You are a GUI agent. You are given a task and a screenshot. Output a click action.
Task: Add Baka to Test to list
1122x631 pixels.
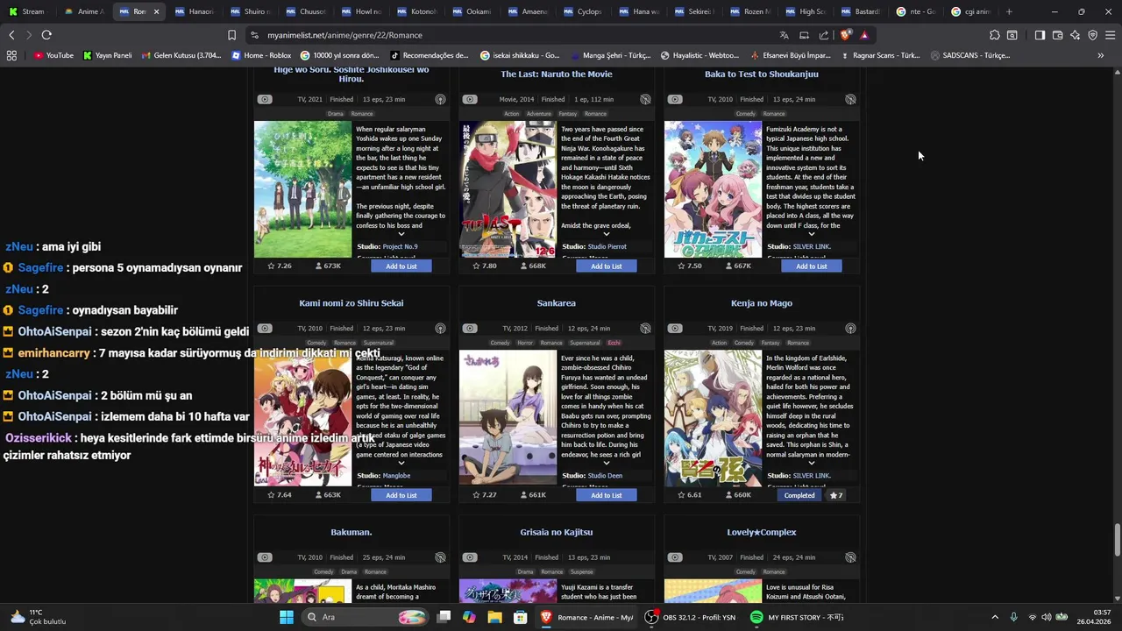[812, 266]
